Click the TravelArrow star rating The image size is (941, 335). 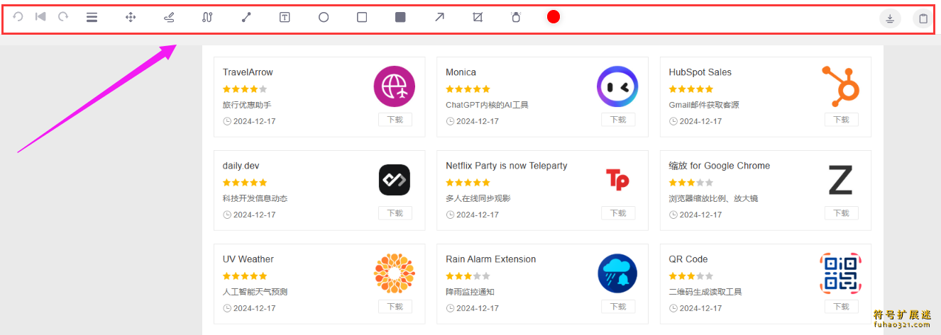(x=245, y=89)
